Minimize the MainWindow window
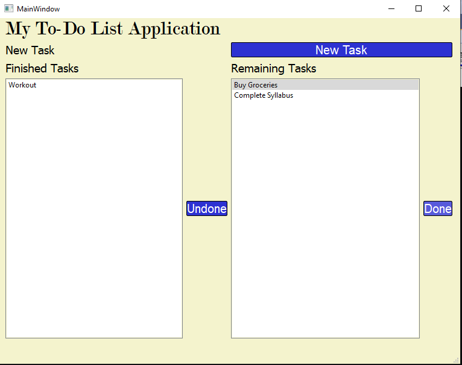Screen dimensions: 462x365 (x=391, y=8)
